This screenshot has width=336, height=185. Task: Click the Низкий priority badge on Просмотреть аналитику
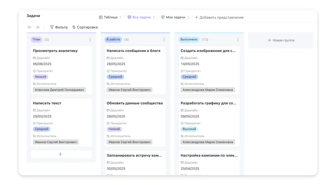pos(40,77)
